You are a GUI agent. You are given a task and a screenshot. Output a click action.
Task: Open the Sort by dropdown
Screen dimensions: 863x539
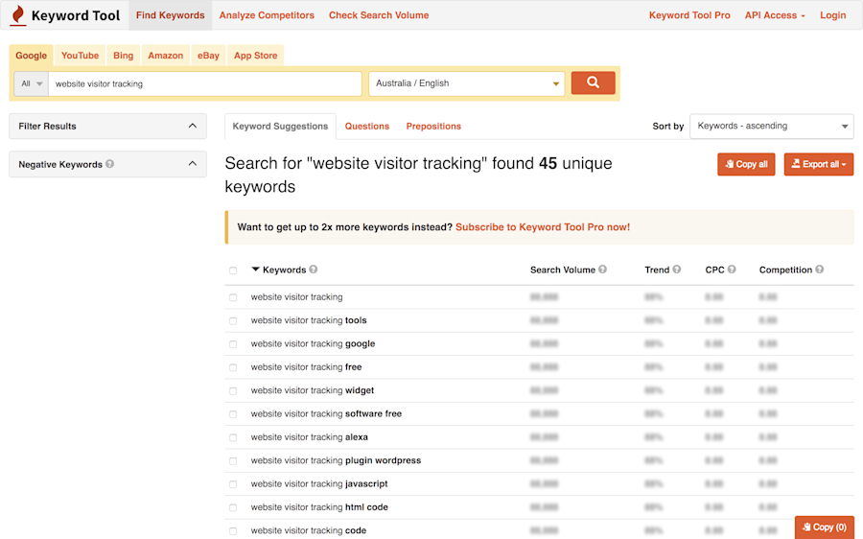tap(771, 126)
